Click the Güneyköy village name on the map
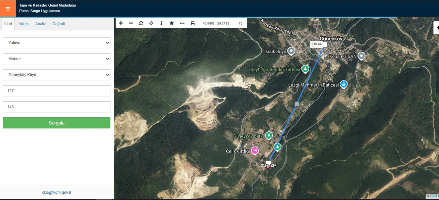This screenshot has height=200, width=439. coord(331,39)
